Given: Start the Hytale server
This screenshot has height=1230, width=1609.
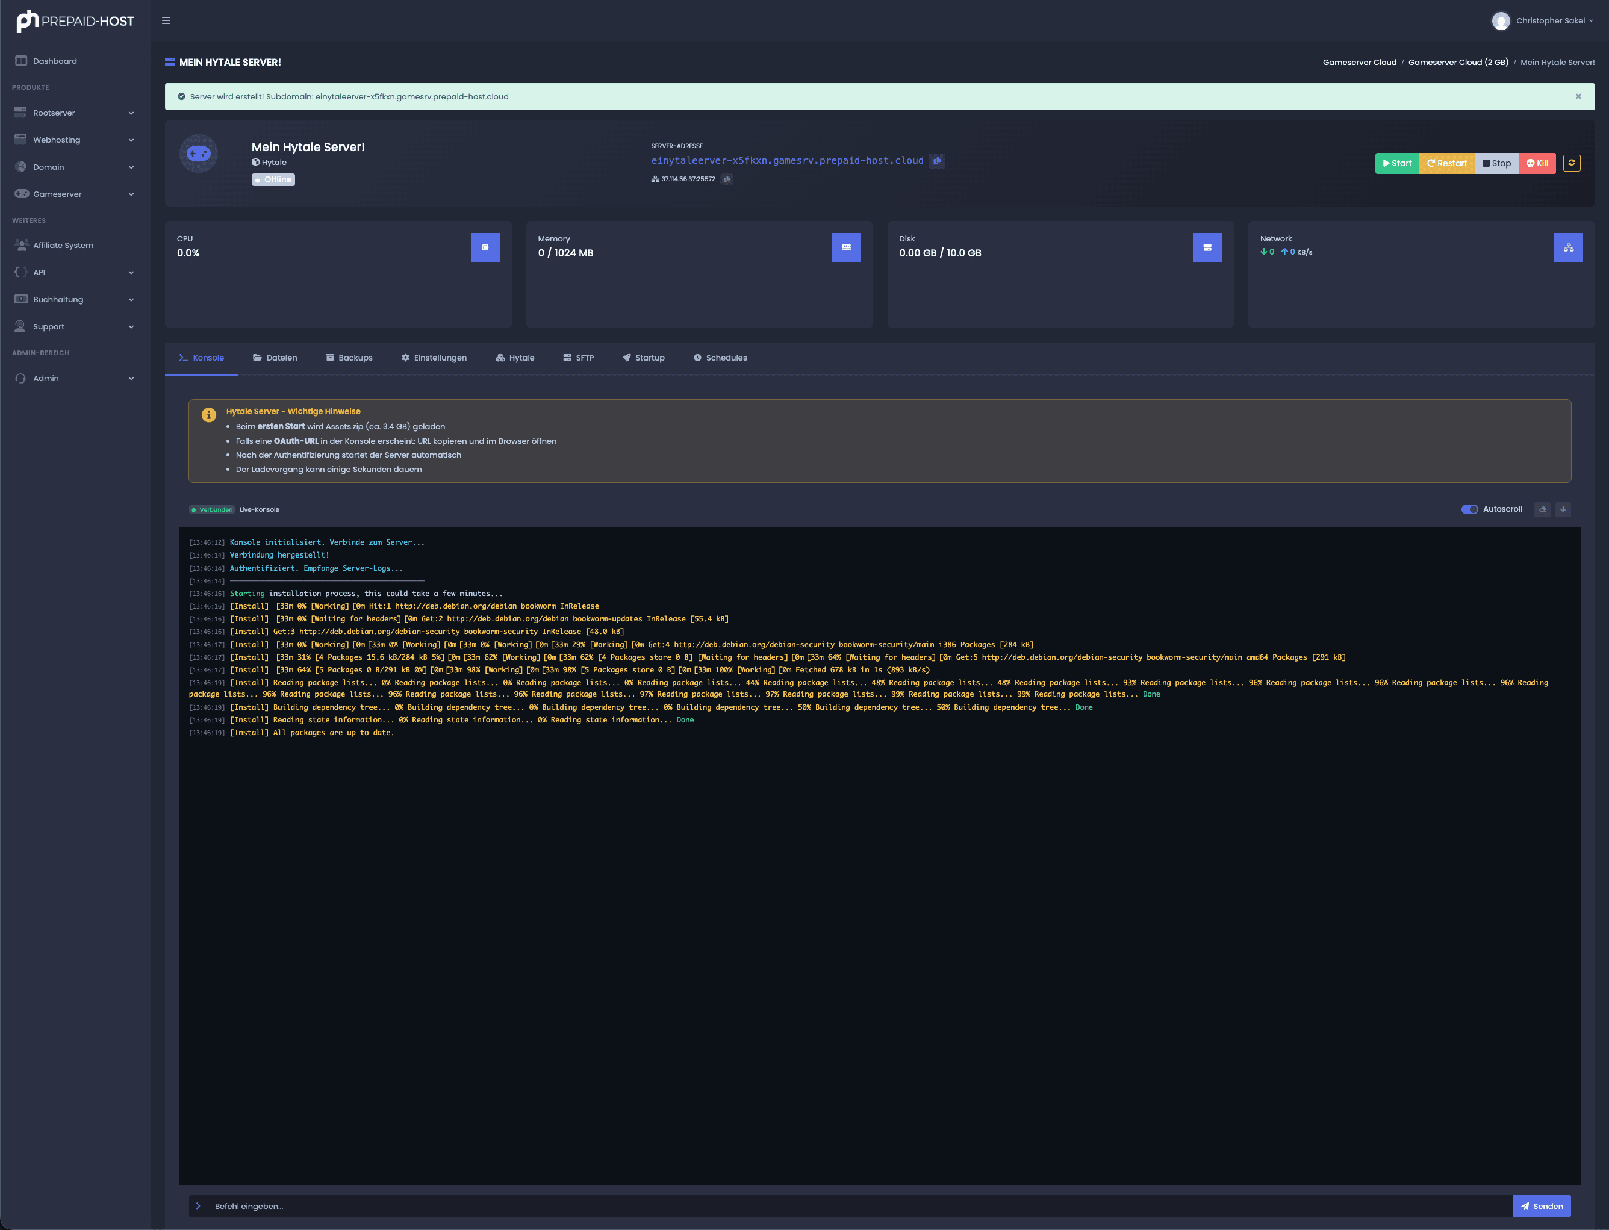Looking at the screenshot, I should coord(1396,163).
